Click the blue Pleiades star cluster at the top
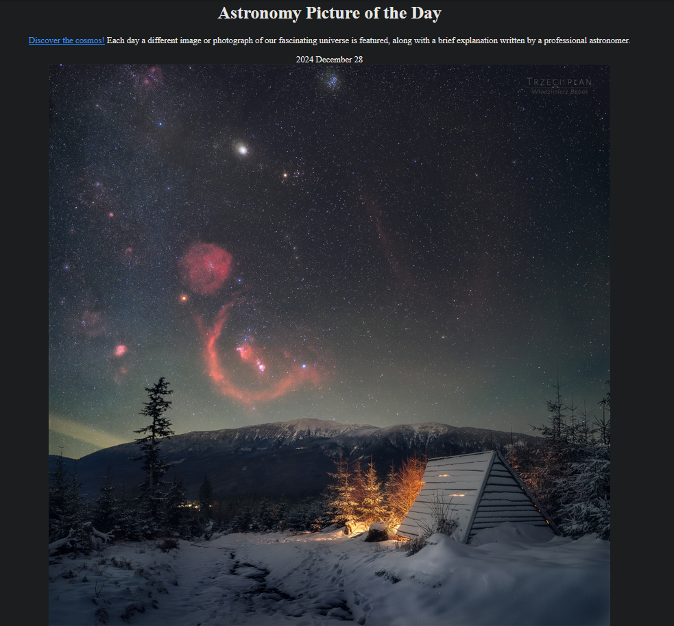674x626 pixels. 332,80
